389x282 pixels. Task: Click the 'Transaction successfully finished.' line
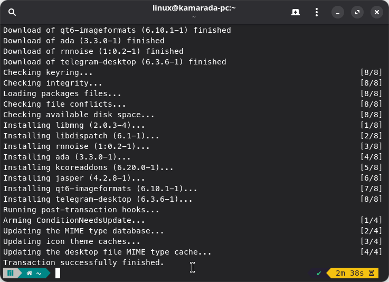pos(83,262)
